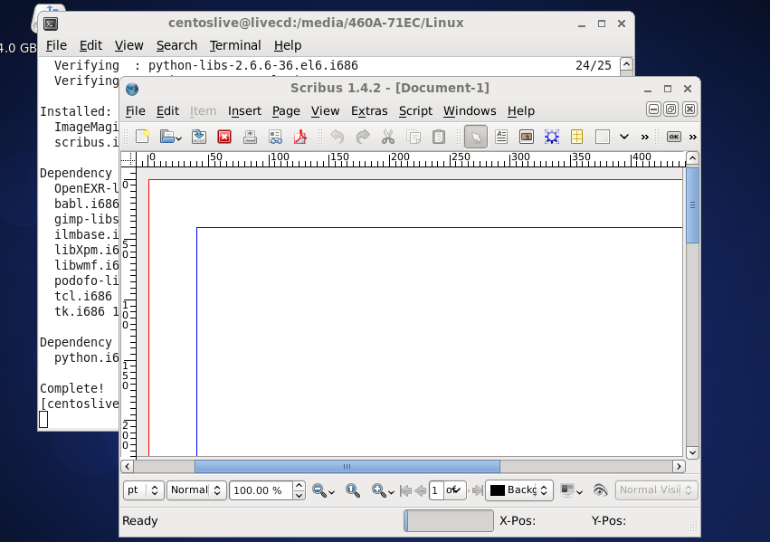Zoom to 100% with the magnifier icon
This screenshot has height=542, width=770.
[x=353, y=490]
